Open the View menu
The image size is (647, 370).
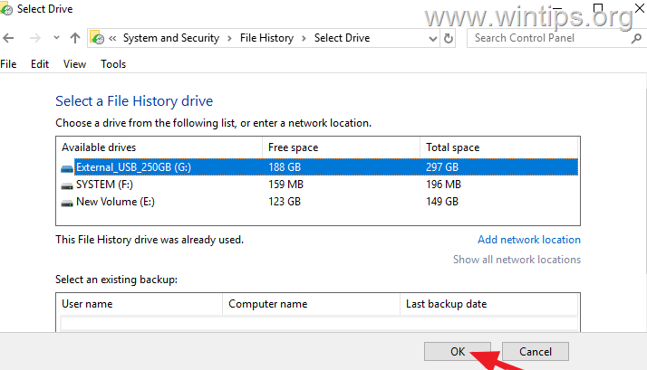(74, 64)
